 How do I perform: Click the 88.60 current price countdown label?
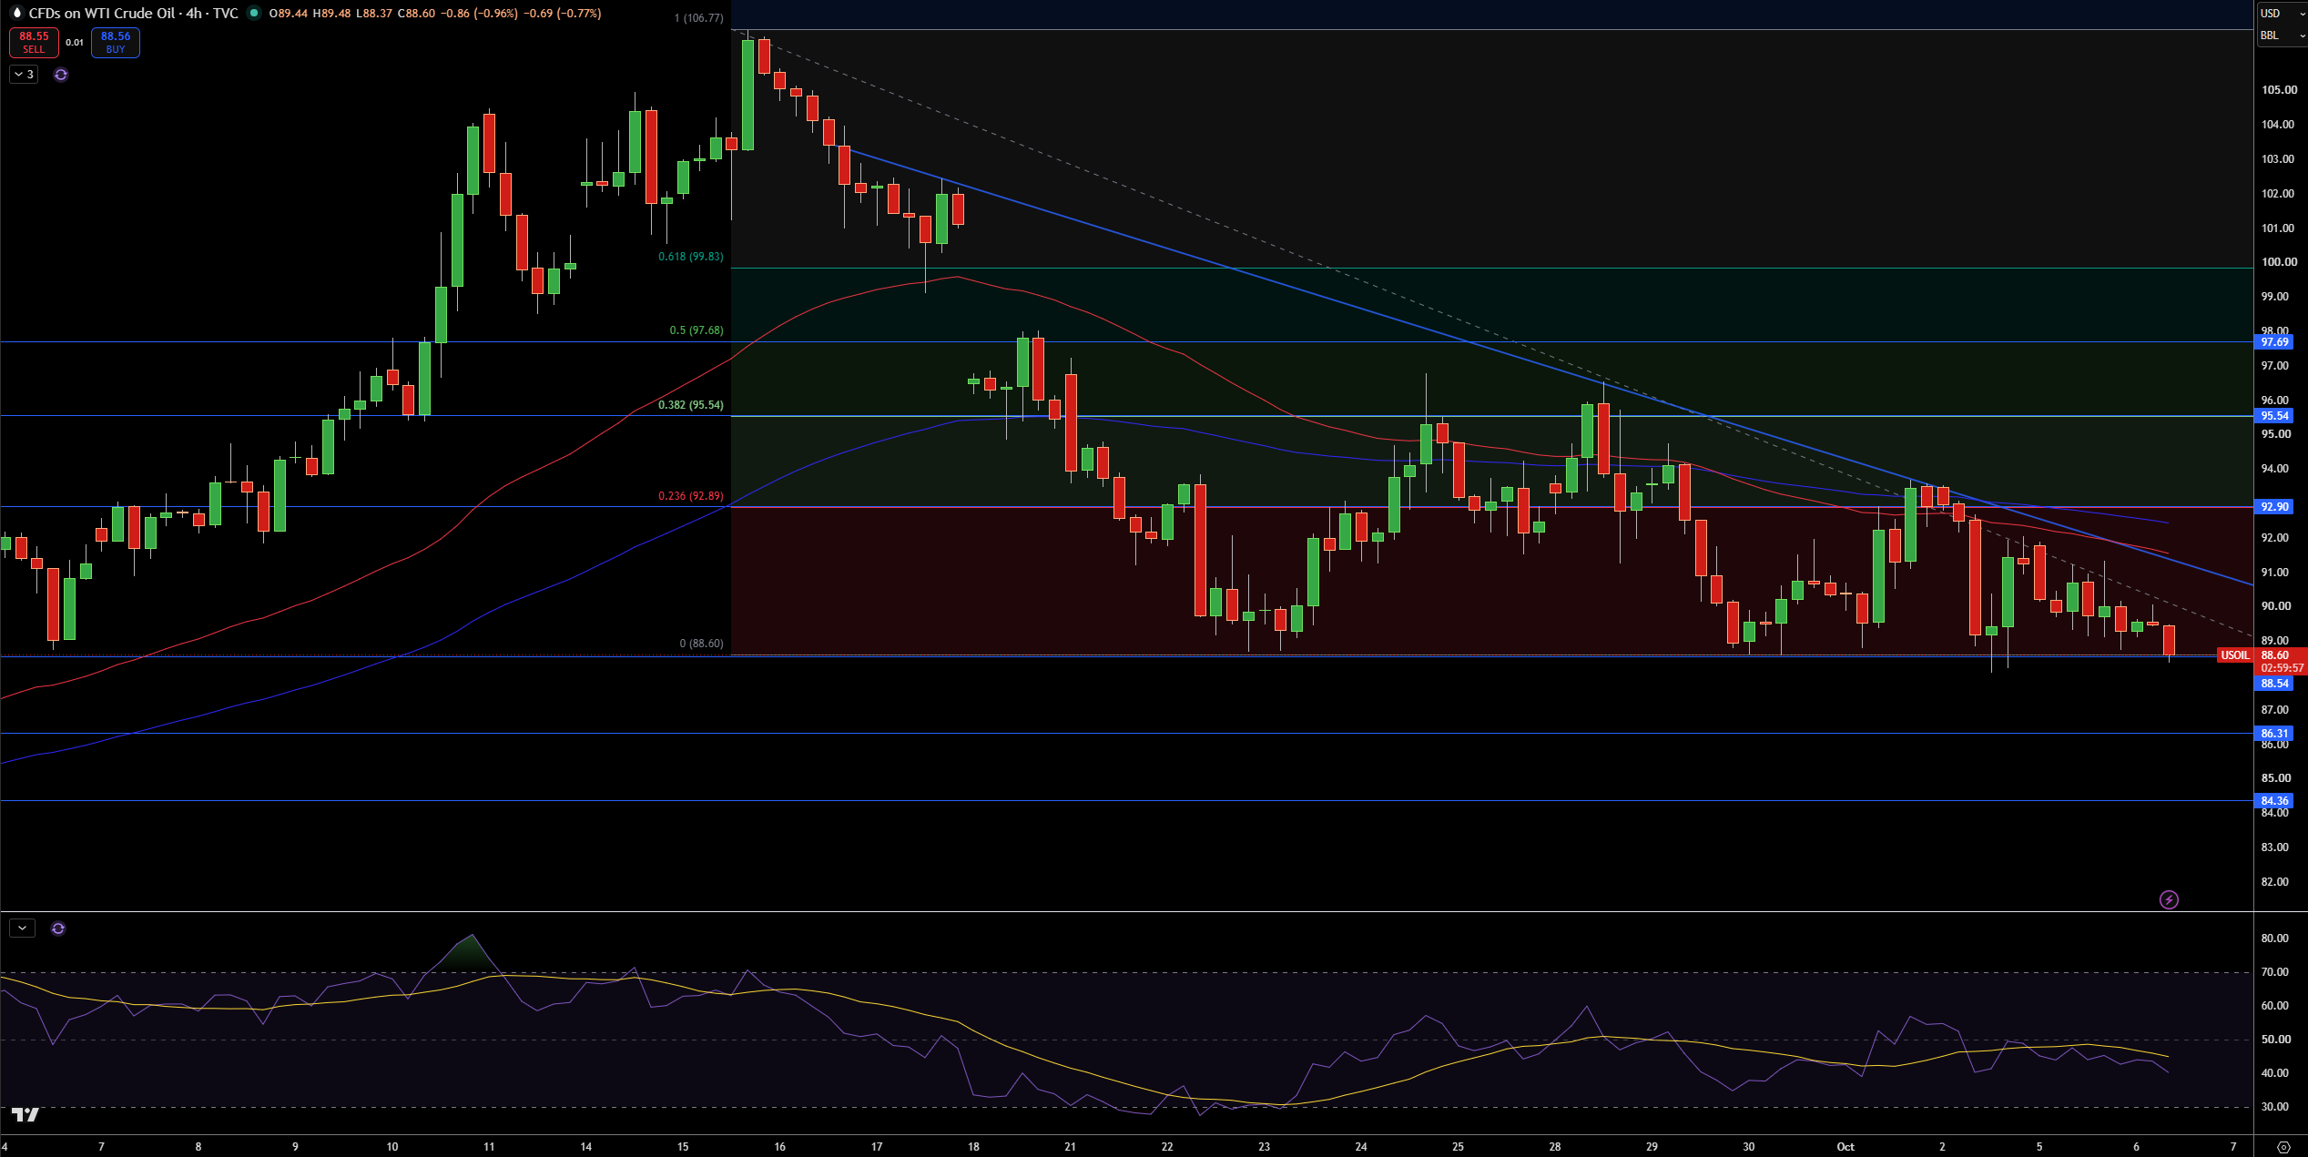click(2282, 662)
